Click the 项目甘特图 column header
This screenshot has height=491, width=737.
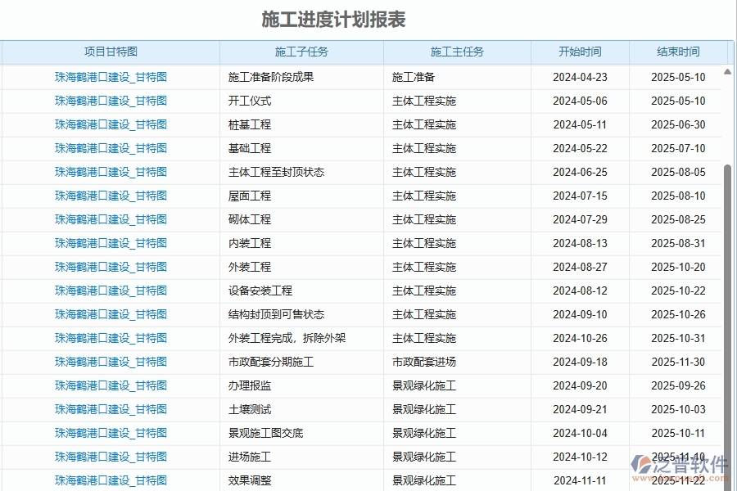(x=109, y=52)
